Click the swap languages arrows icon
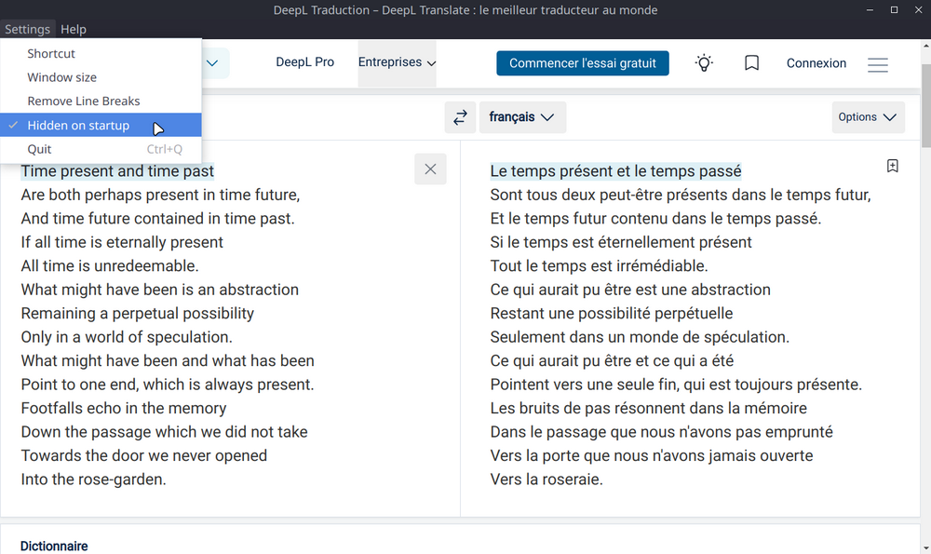This screenshot has width=931, height=554. click(459, 117)
